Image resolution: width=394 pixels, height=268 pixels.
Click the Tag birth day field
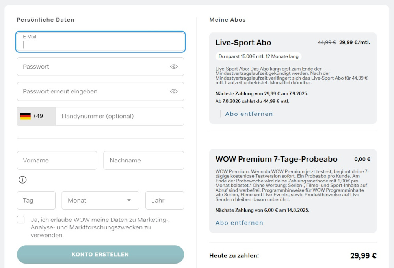(x=36, y=200)
